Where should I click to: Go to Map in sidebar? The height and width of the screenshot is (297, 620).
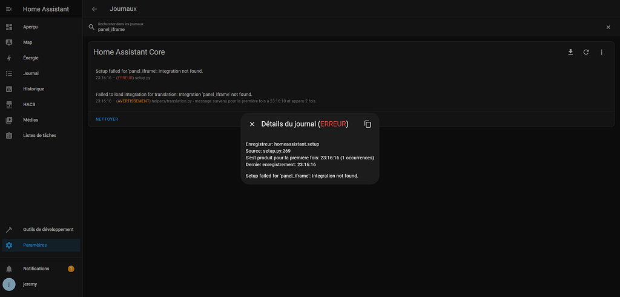[x=28, y=42]
